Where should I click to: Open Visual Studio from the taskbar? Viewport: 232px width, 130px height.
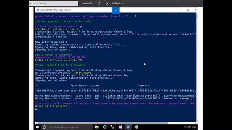[120, 127]
